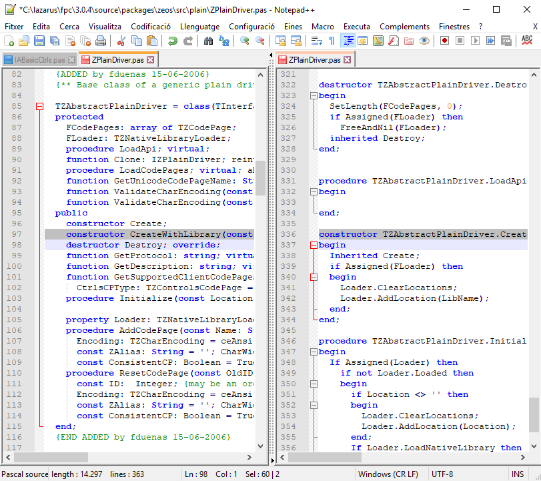Open line ending menu Windows (CR LF)
The width and height of the screenshot is (541, 481).
pos(388,474)
